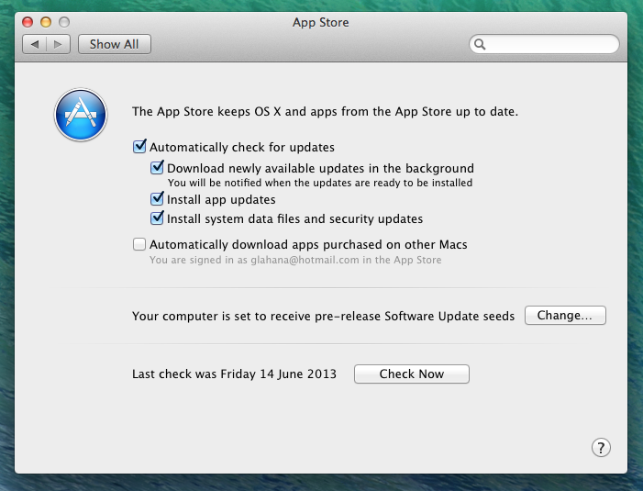
Task: Click the pre-release Software Update seeds text
Action: (x=323, y=317)
